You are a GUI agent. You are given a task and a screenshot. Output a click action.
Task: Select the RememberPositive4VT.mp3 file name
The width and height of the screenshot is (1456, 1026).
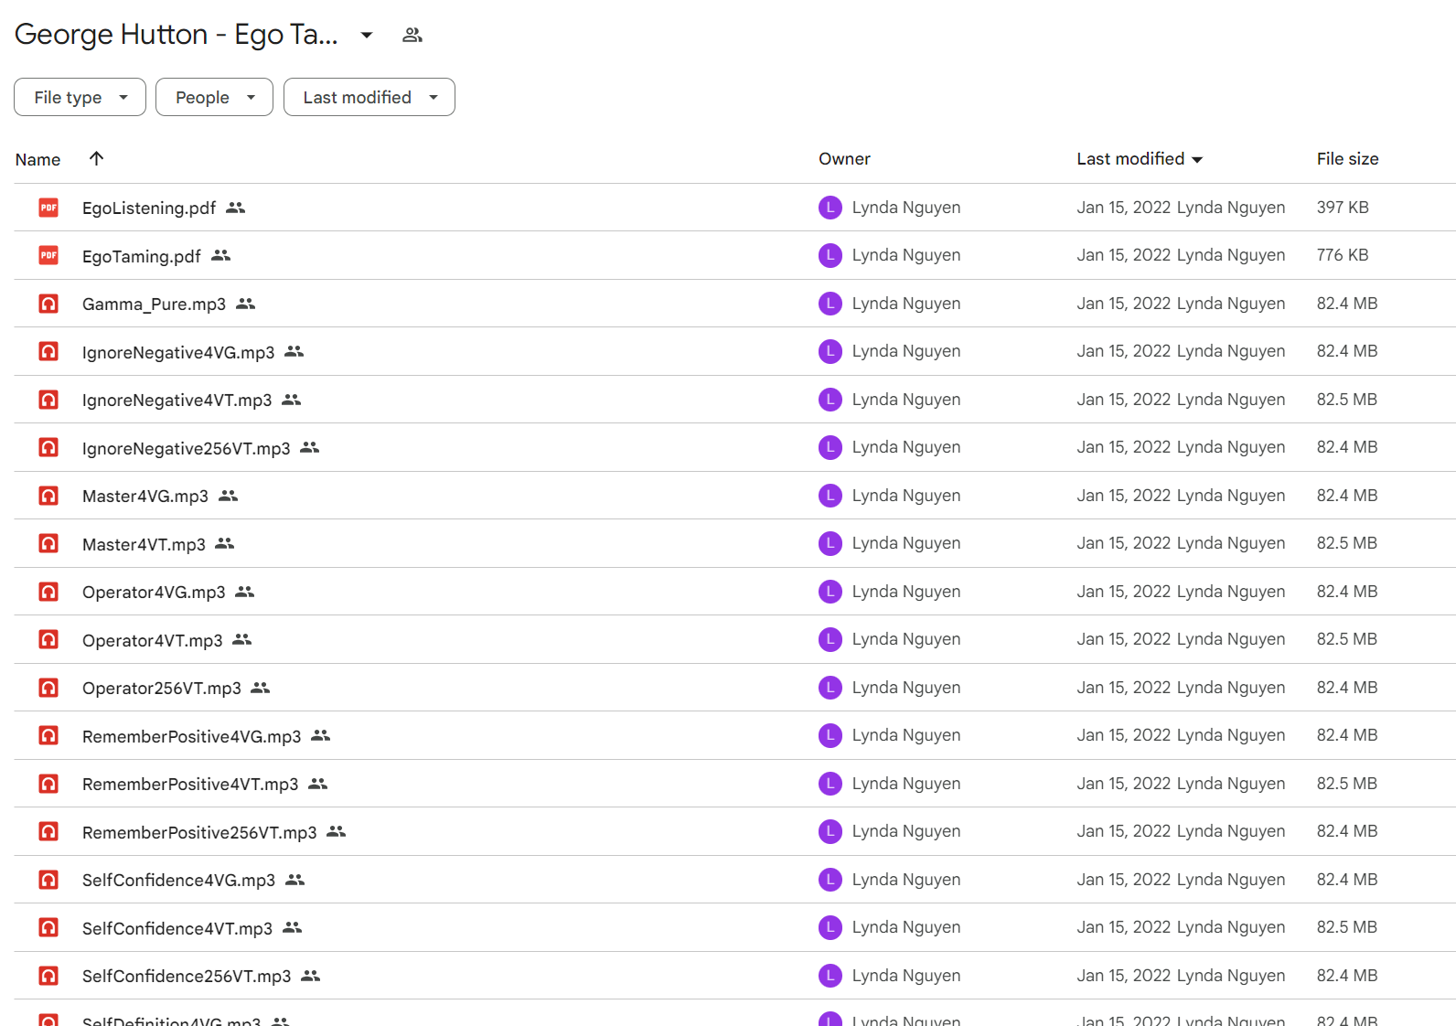tap(190, 785)
